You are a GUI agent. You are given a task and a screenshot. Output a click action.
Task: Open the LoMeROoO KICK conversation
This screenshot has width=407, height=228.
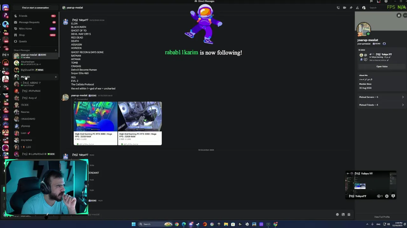(x=35, y=154)
